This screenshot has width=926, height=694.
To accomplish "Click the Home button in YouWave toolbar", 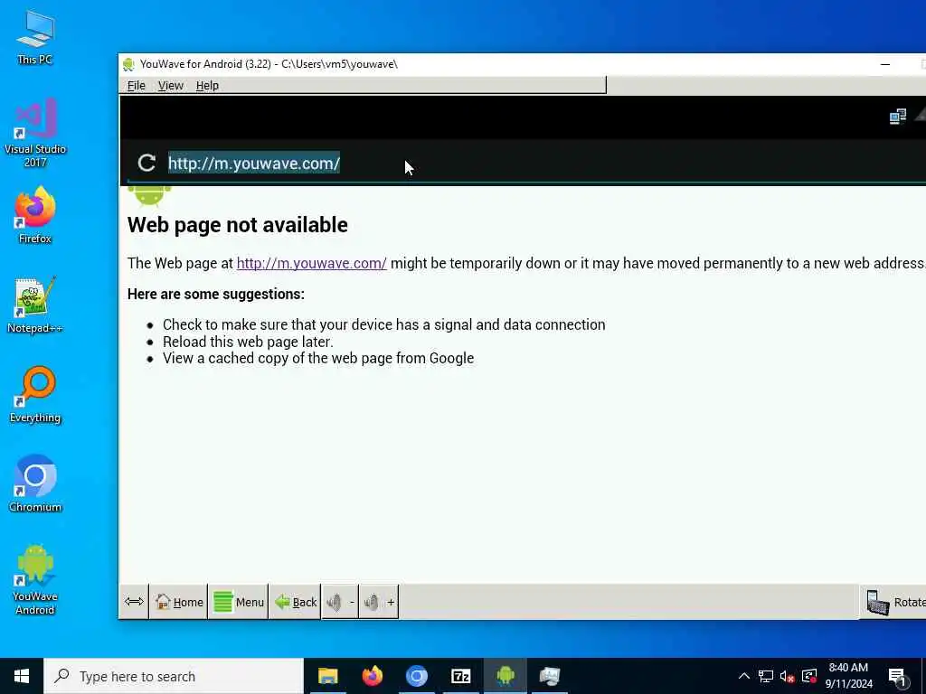I will click(x=178, y=602).
